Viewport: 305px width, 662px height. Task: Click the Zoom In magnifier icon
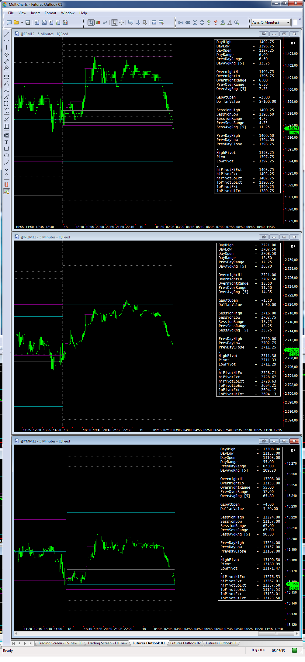click(x=237, y=23)
